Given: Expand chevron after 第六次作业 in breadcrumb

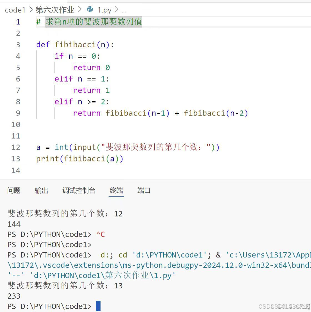Looking at the screenshot, I should (79, 9).
